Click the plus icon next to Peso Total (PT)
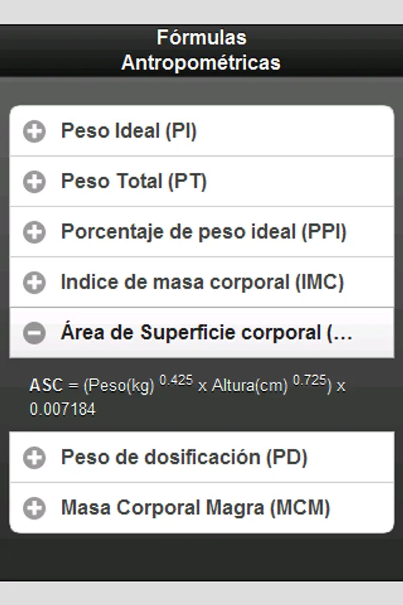The height and width of the screenshot is (605, 403). [x=34, y=182]
